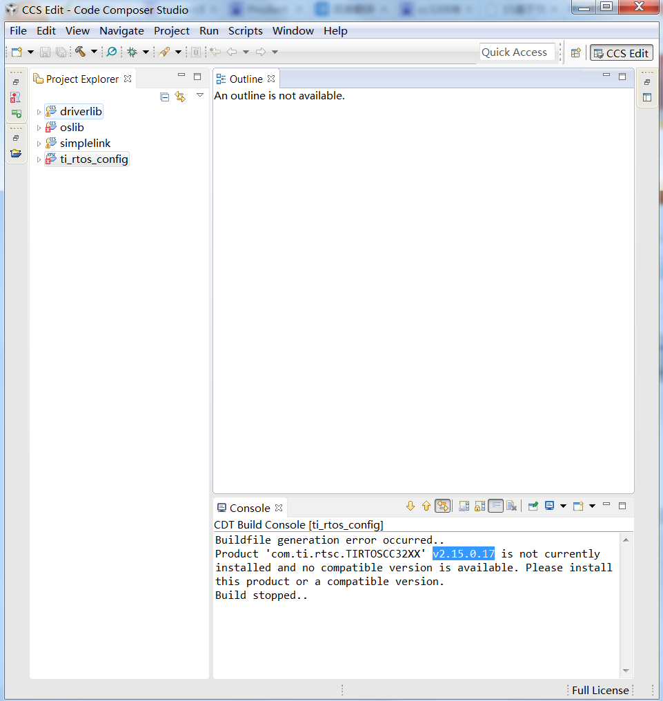The width and height of the screenshot is (663, 701).
Task: Click the Save icon in the toolbar
Action: pos(45,52)
